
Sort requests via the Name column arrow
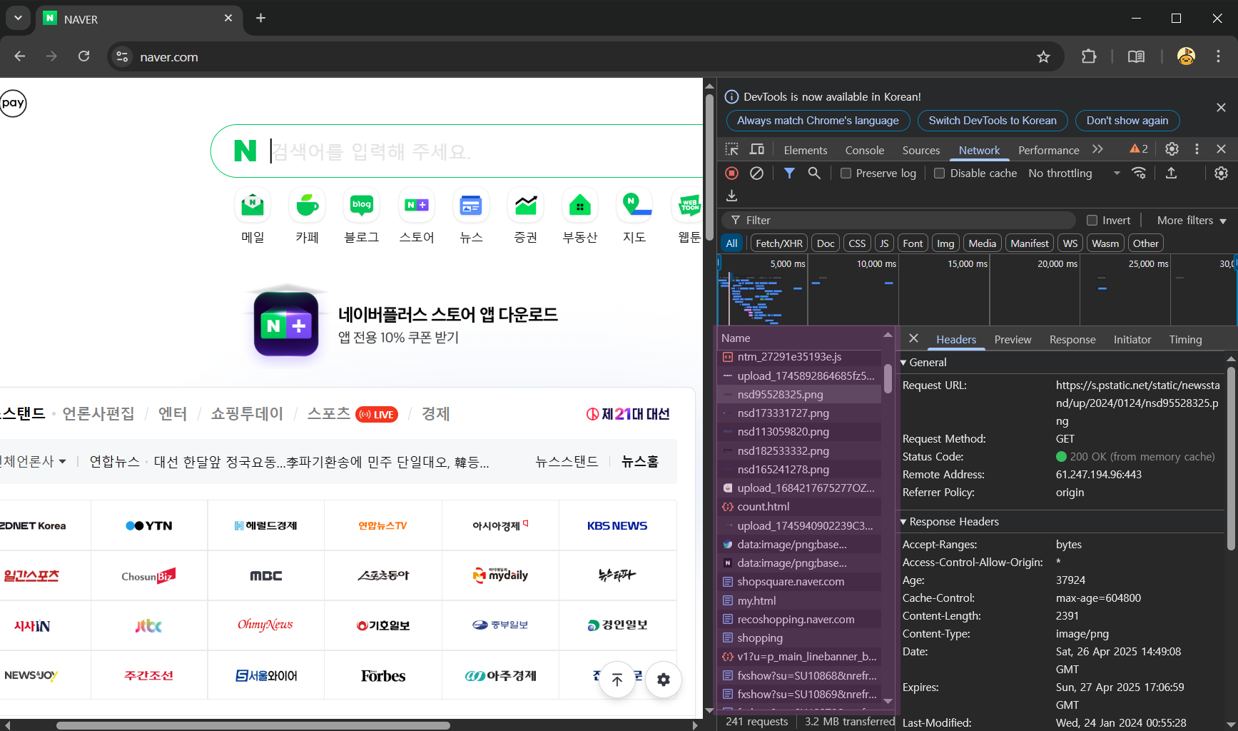coord(888,335)
